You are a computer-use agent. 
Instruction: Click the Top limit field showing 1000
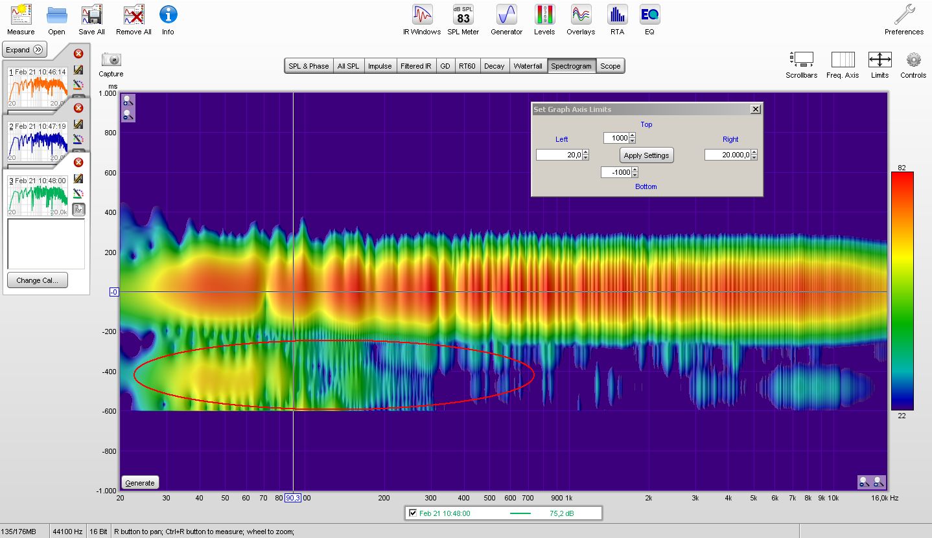click(x=616, y=138)
